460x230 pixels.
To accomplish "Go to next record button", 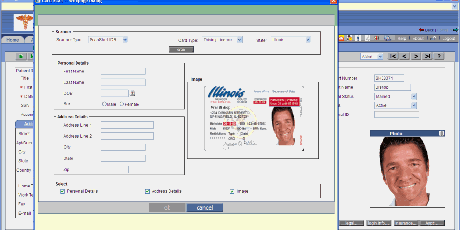I will [x=416, y=56].
